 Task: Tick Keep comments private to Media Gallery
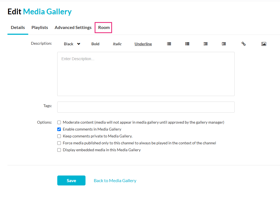click(59, 136)
